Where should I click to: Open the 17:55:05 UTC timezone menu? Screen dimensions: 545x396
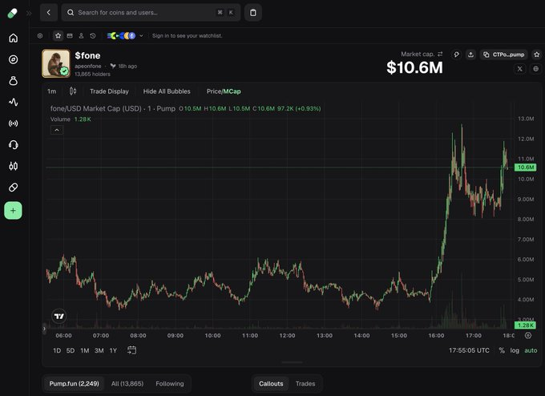pyautogui.click(x=469, y=350)
